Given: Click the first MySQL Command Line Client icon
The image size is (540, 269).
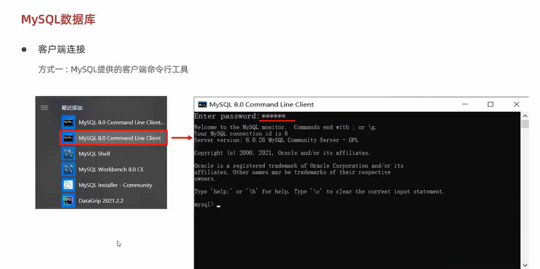Looking at the screenshot, I should coord(68,122).
